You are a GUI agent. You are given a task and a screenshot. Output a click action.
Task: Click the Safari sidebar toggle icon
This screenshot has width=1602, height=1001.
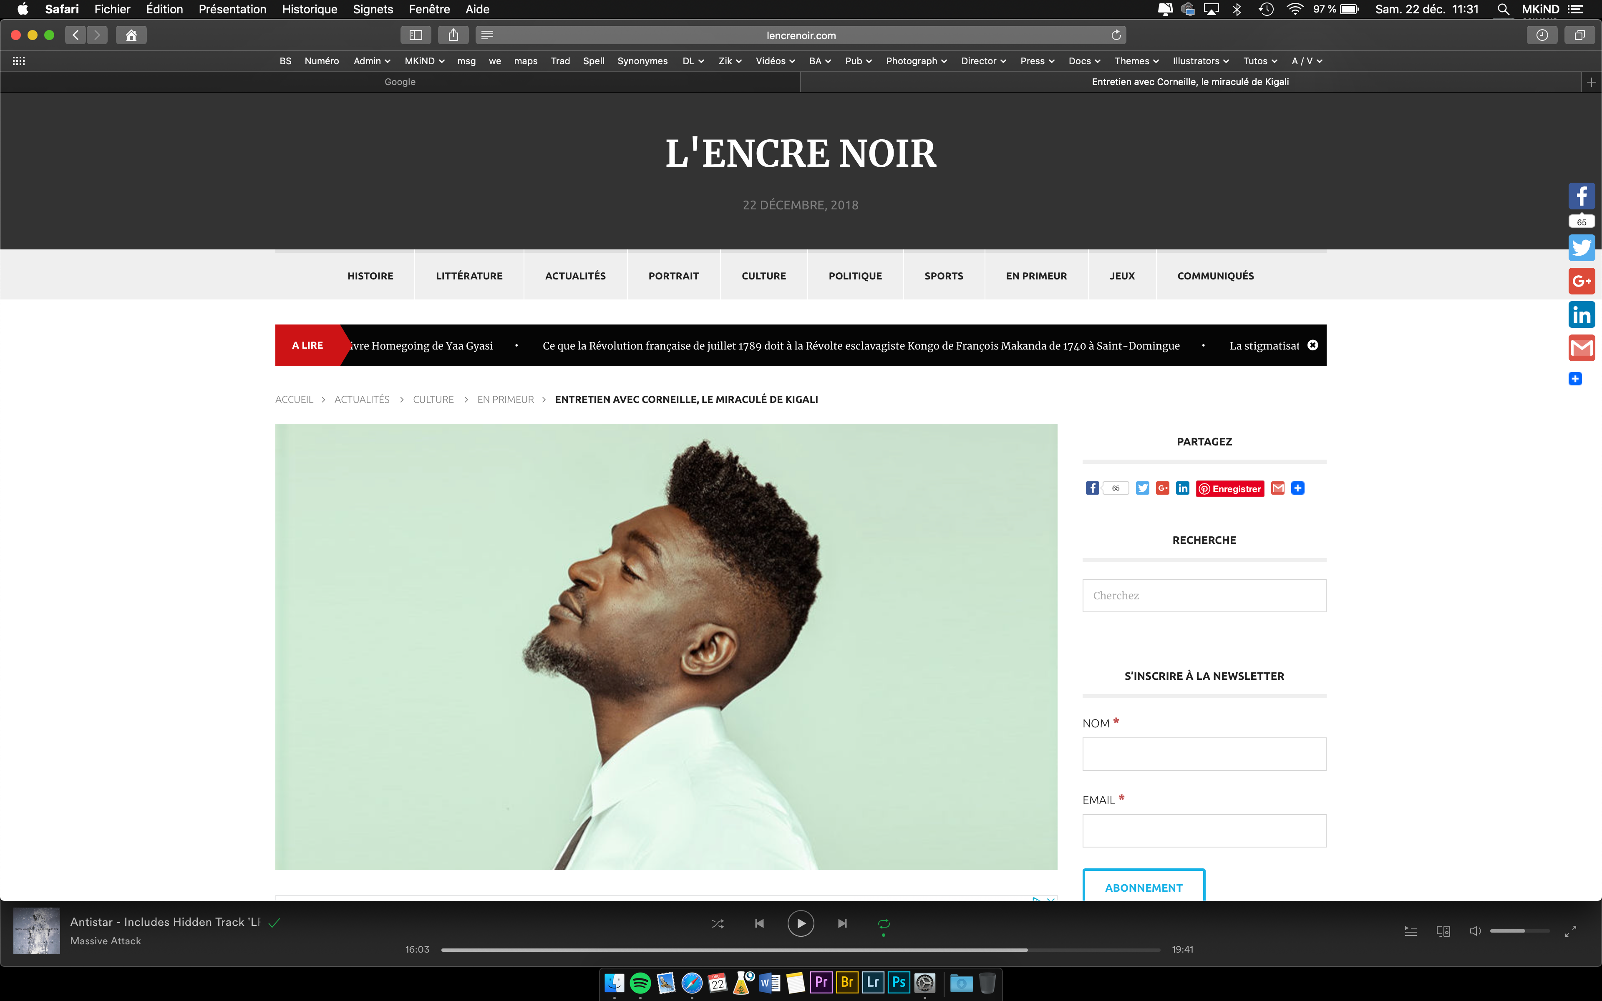(416, 35)
